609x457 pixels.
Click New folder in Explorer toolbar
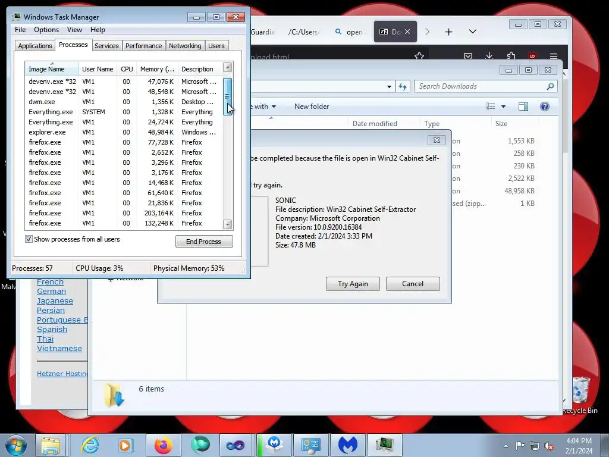tap(312, 107)
